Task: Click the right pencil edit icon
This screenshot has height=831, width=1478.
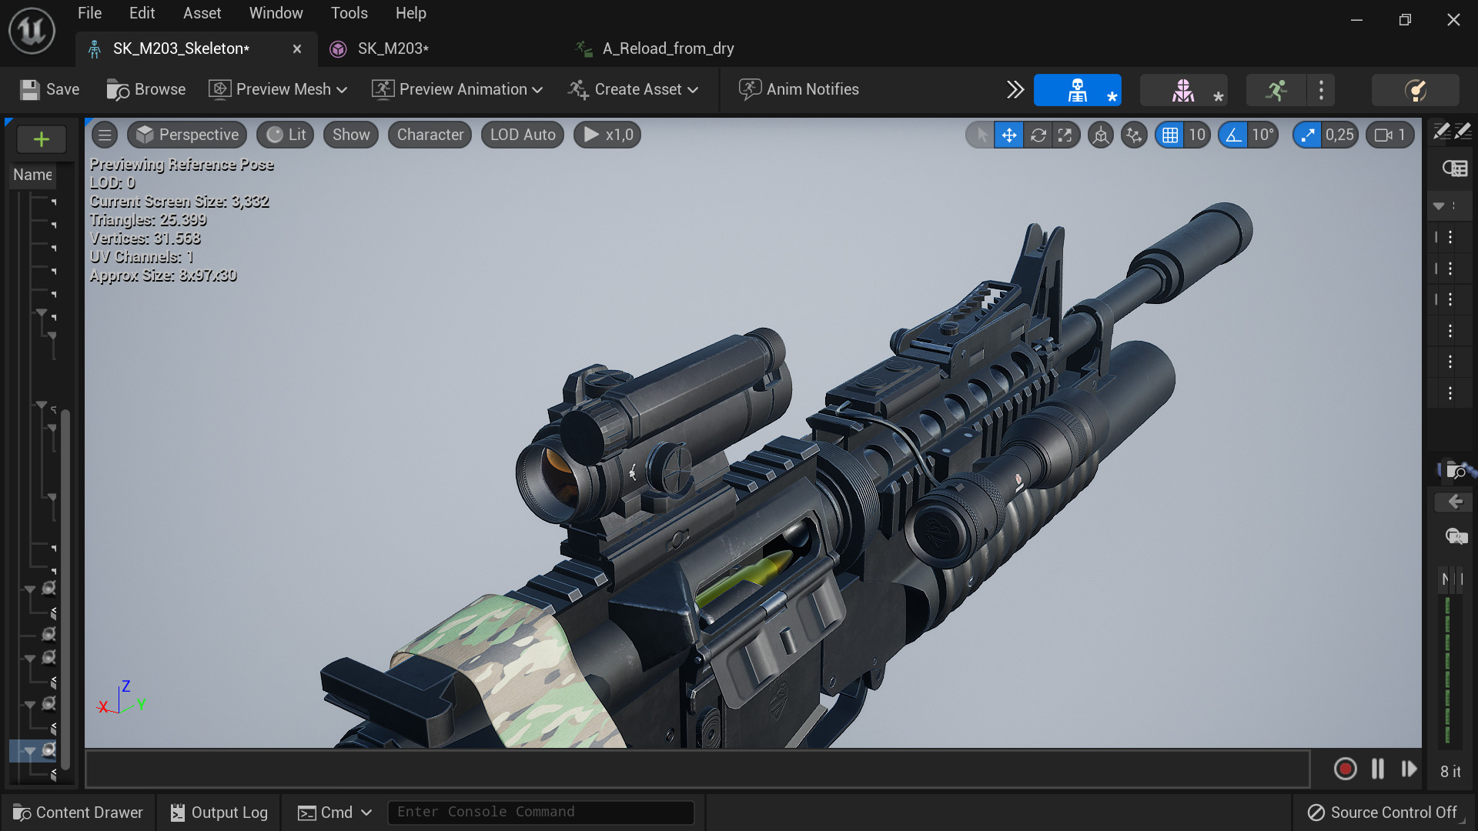Action: (1463, 131)
